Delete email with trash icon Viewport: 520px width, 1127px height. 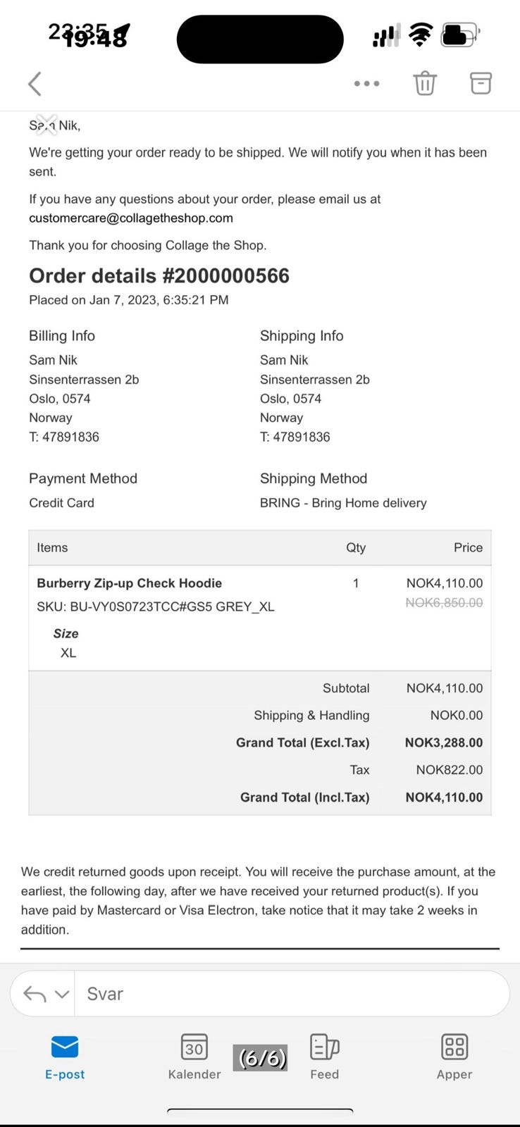pos(424,83)
